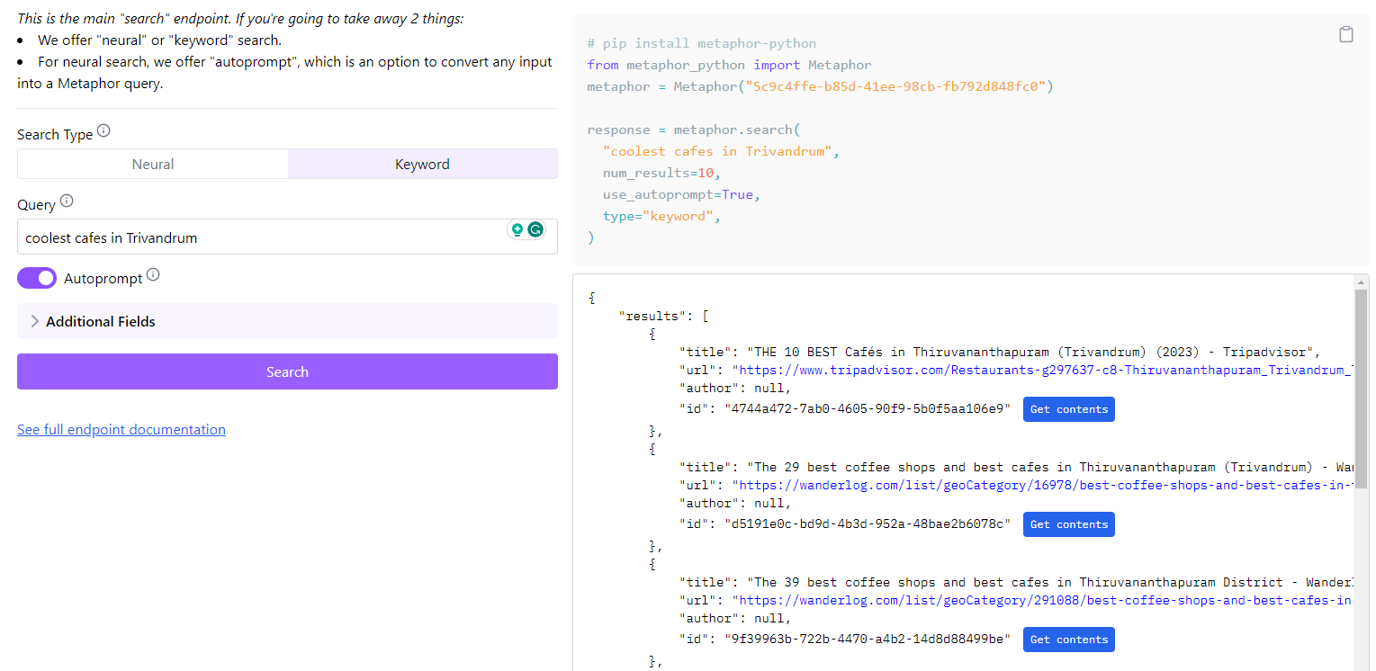Open the wanderlog geoCategory/291088 URL
This screenshot has height=671, width=1376.
(x=1042, y=600)
